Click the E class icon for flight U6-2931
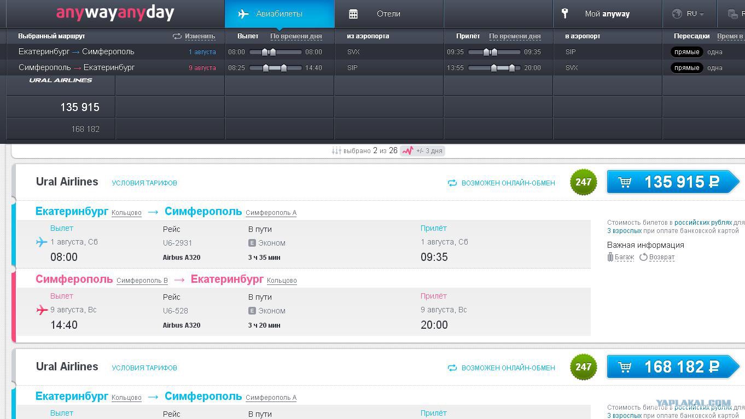 (x=252, y=243)
